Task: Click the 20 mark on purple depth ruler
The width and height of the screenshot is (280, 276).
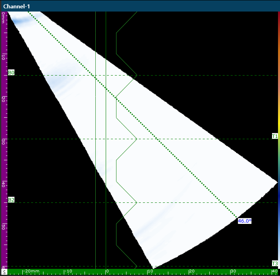Action: click(x=4, y=99)
